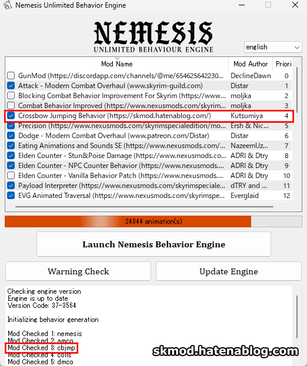
Task: Toggle the Payload Interpreter checkbox
Action: [11, 186]
